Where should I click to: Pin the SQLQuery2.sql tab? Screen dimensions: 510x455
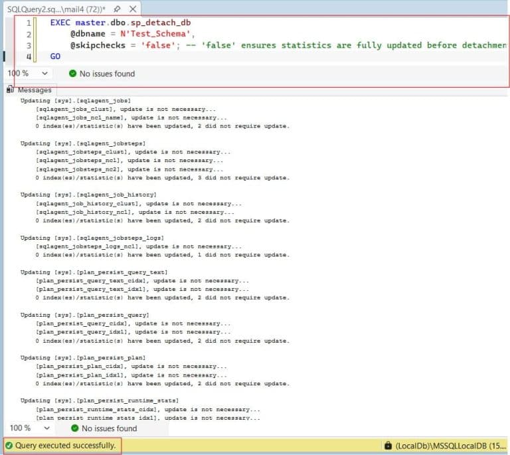coord(117,9)
